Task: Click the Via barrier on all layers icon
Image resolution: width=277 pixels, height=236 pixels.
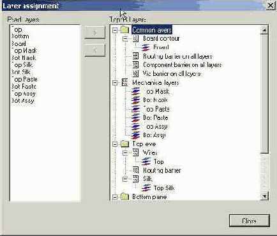Action: (x=135, y=73)
